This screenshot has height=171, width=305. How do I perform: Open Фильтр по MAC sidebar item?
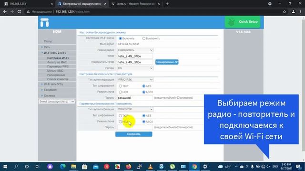point(57,62)
